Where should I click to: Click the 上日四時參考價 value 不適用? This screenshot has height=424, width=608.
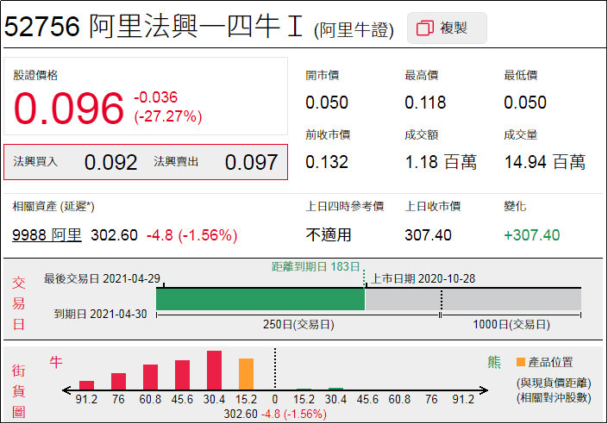tap(328, 235)
